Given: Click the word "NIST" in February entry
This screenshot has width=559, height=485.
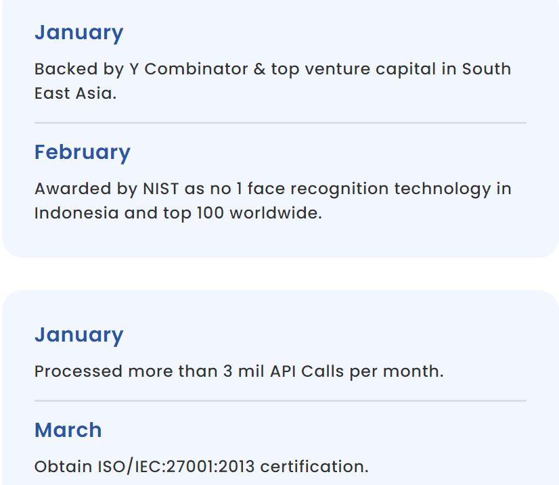Looking at the screenshot, I should click(x=160, y=189).
